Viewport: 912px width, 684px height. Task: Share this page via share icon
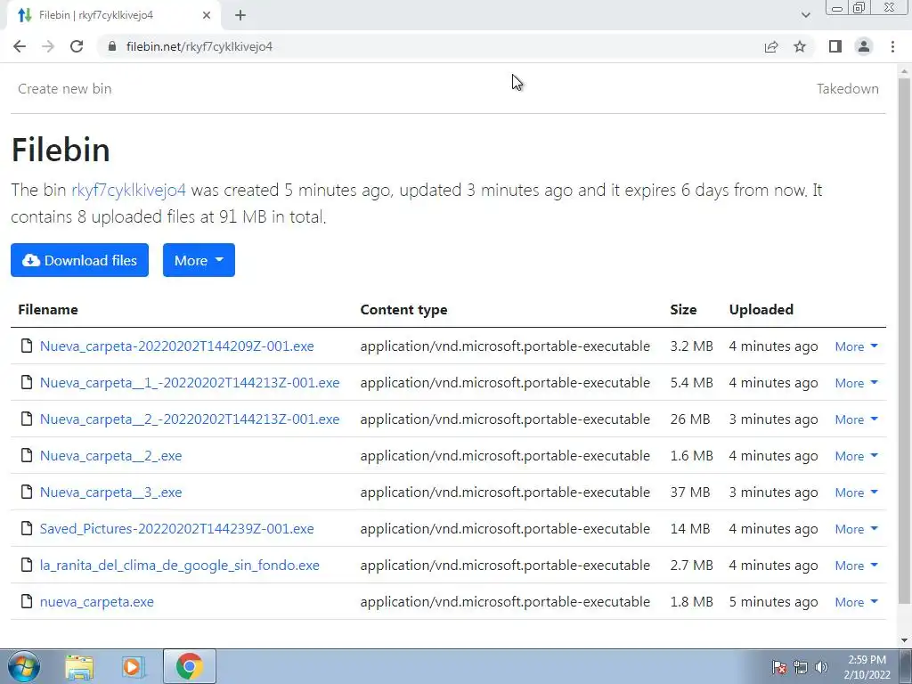[x=771, y=46]
